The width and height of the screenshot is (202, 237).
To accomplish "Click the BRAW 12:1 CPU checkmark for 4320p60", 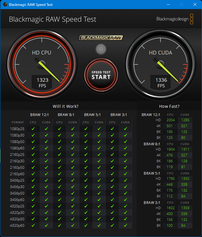I will (33, 225).
